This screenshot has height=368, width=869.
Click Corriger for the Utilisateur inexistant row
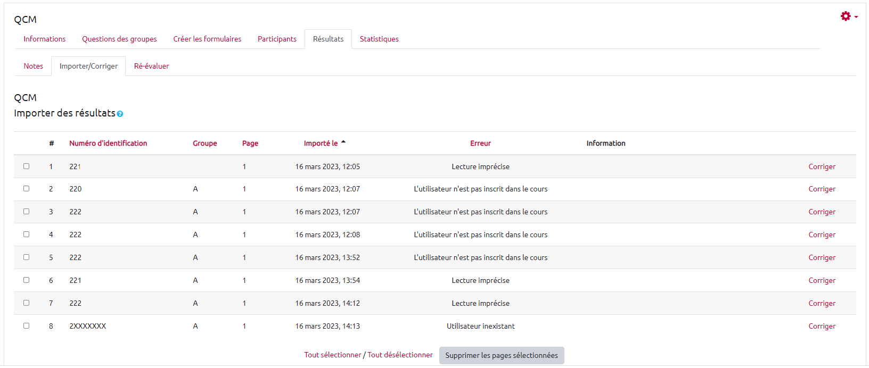coord(822,326)
